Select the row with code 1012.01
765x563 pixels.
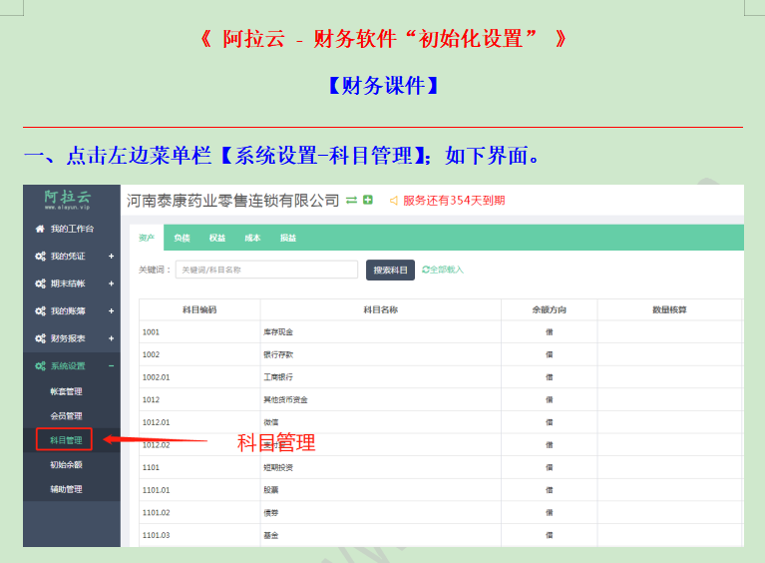click(x=441, y=422)
